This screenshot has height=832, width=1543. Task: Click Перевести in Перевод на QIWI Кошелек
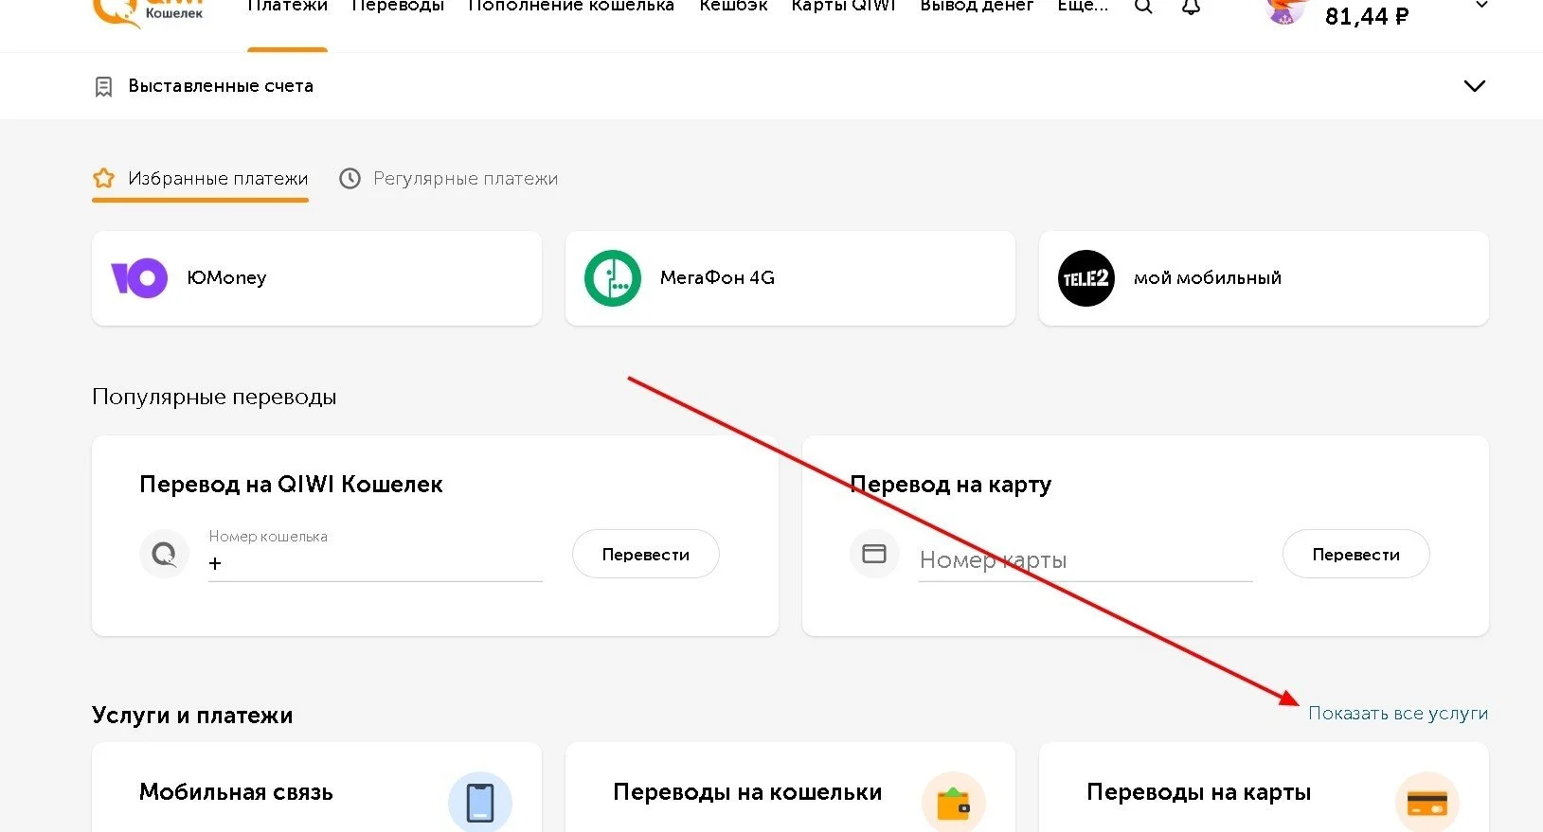coord(646,554)
